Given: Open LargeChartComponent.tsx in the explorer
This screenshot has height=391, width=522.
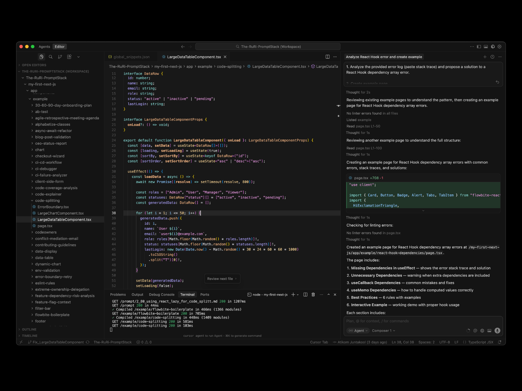Looking at the screenshot, I should [x=61, y=213].
